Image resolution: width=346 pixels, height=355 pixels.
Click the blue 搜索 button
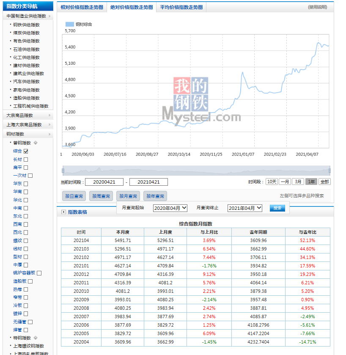click(x=277, y=208)
